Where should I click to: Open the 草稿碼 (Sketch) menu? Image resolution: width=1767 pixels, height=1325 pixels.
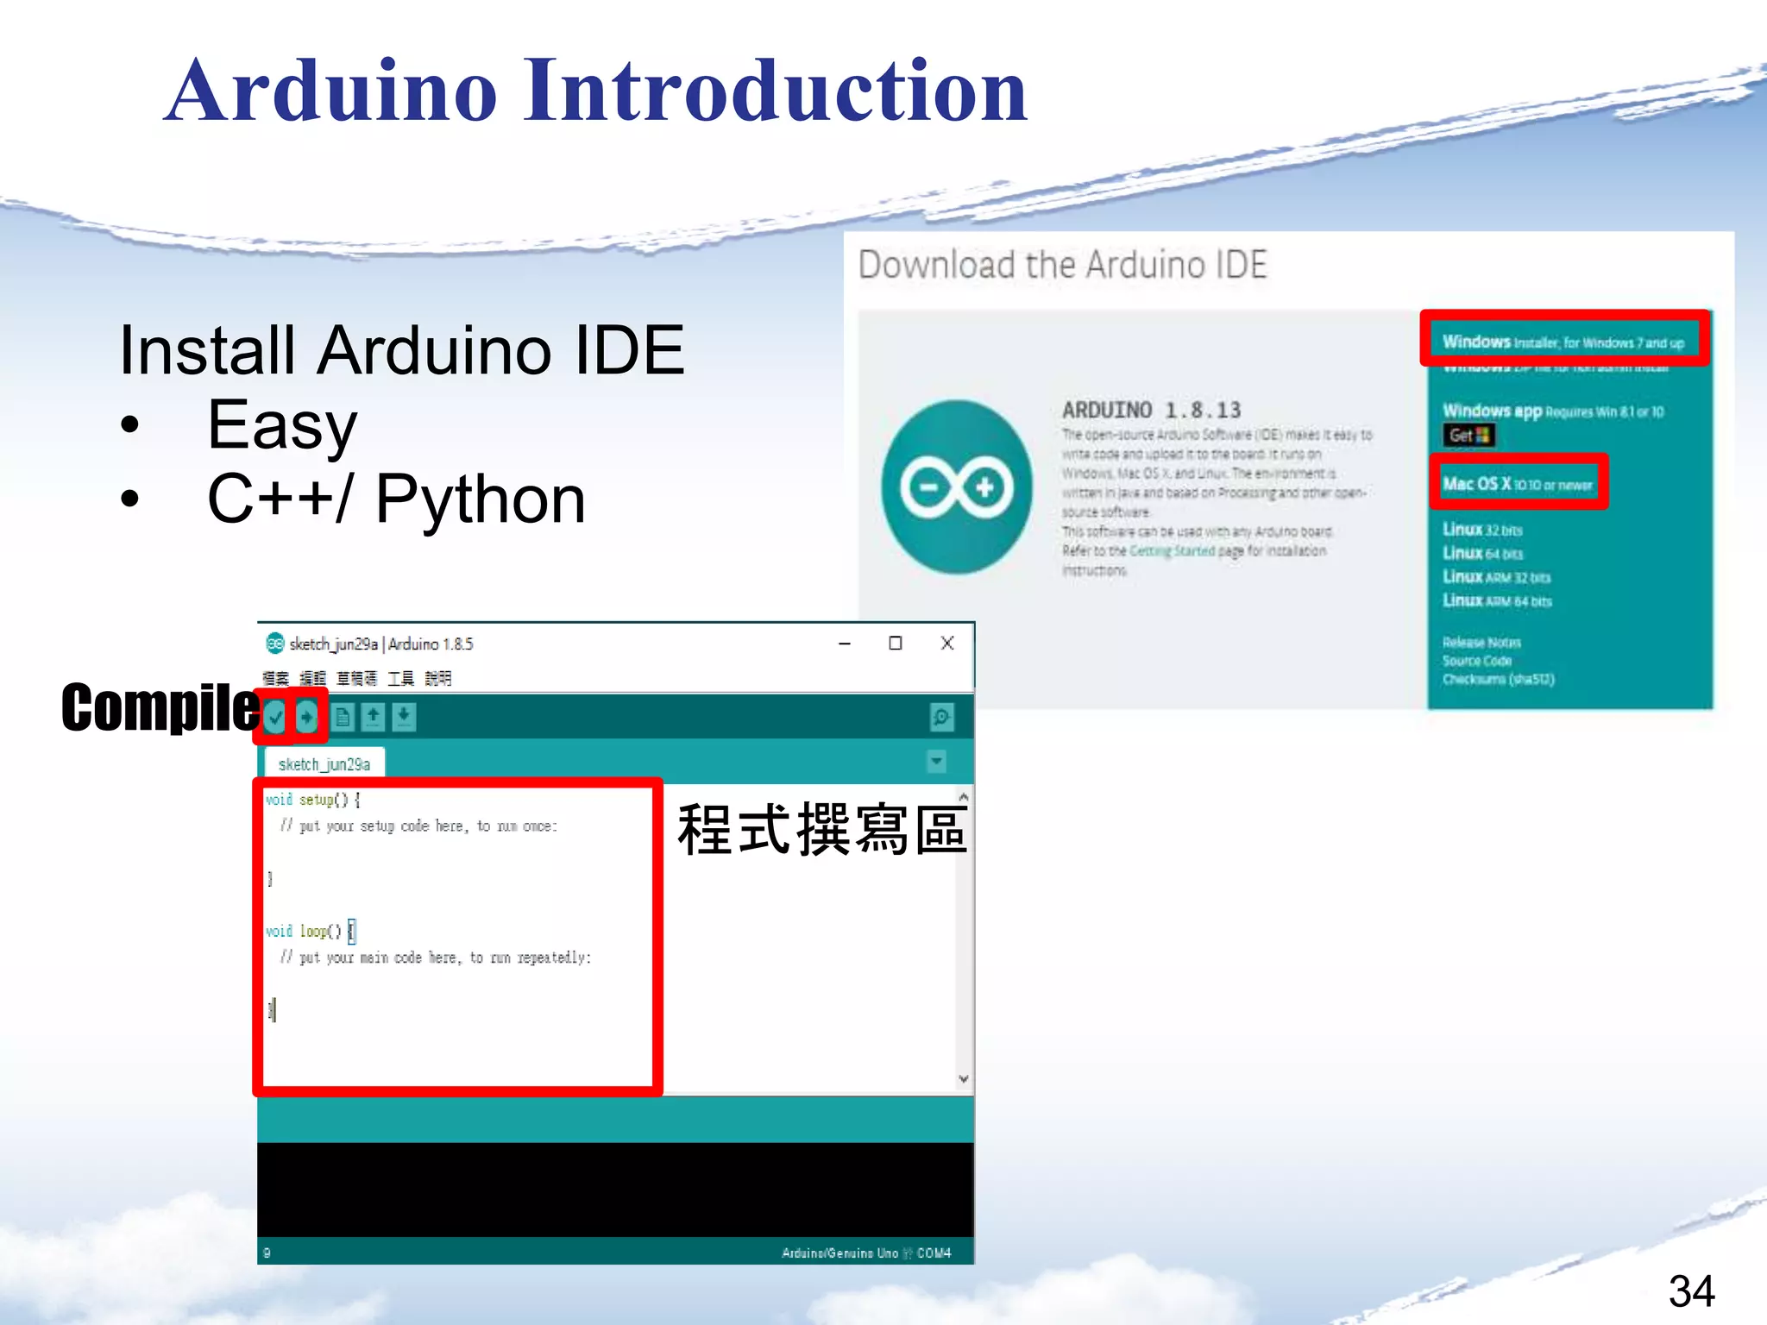click(x=356, y=678)
